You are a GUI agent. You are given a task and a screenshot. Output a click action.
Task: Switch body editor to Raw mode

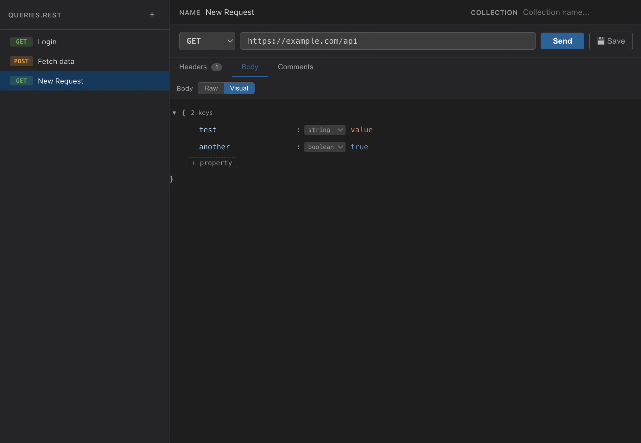211,88
